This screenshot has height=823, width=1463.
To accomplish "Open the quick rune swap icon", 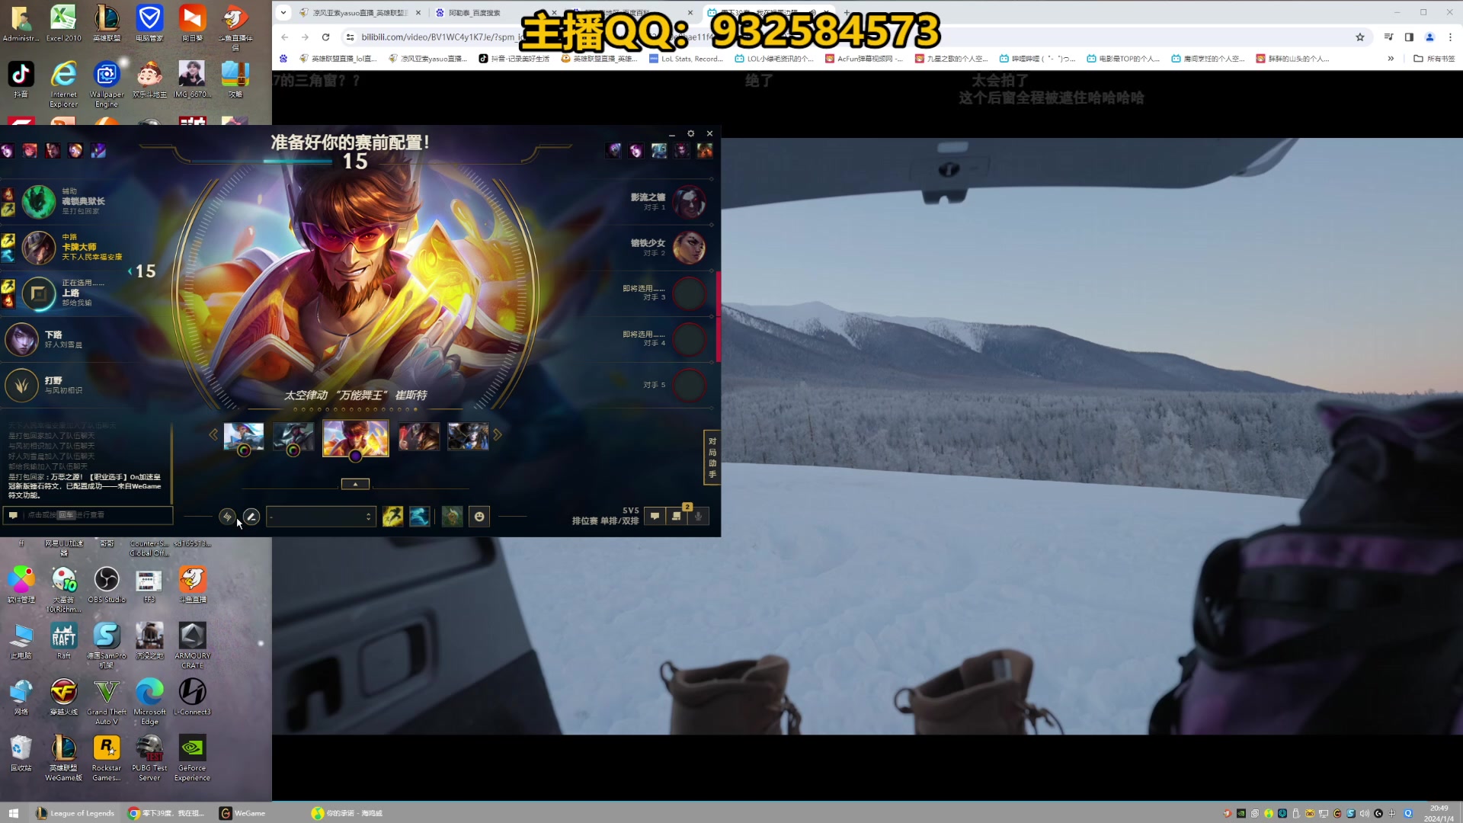I will pyautogui.click(x=227, y=517).
